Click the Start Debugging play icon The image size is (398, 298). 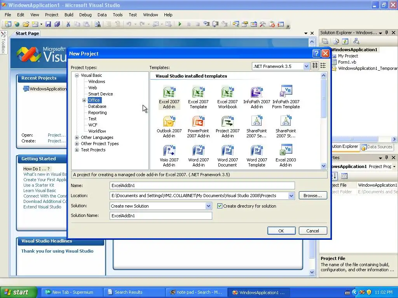tap(180, 24)
